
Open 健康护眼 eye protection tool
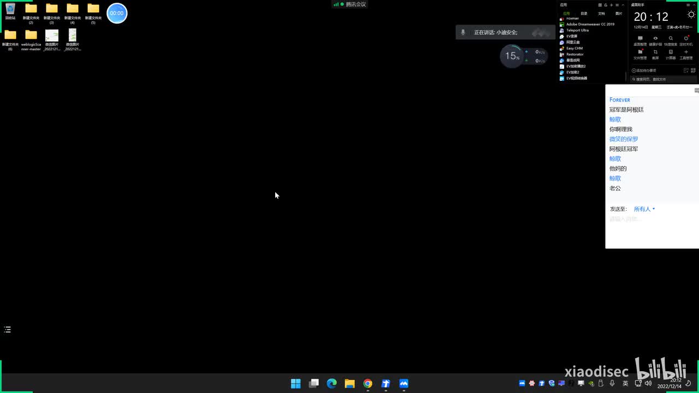(x=655, y=41)
